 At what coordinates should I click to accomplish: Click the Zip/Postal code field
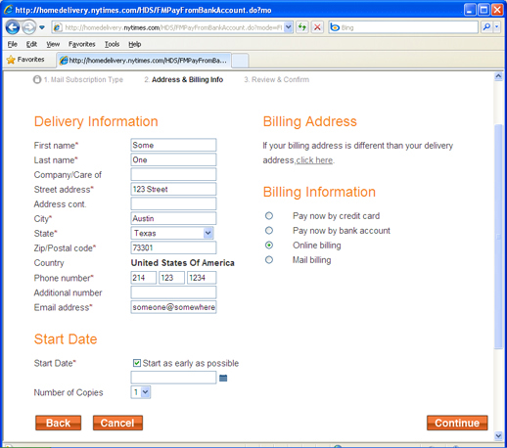tap(173, 247)
